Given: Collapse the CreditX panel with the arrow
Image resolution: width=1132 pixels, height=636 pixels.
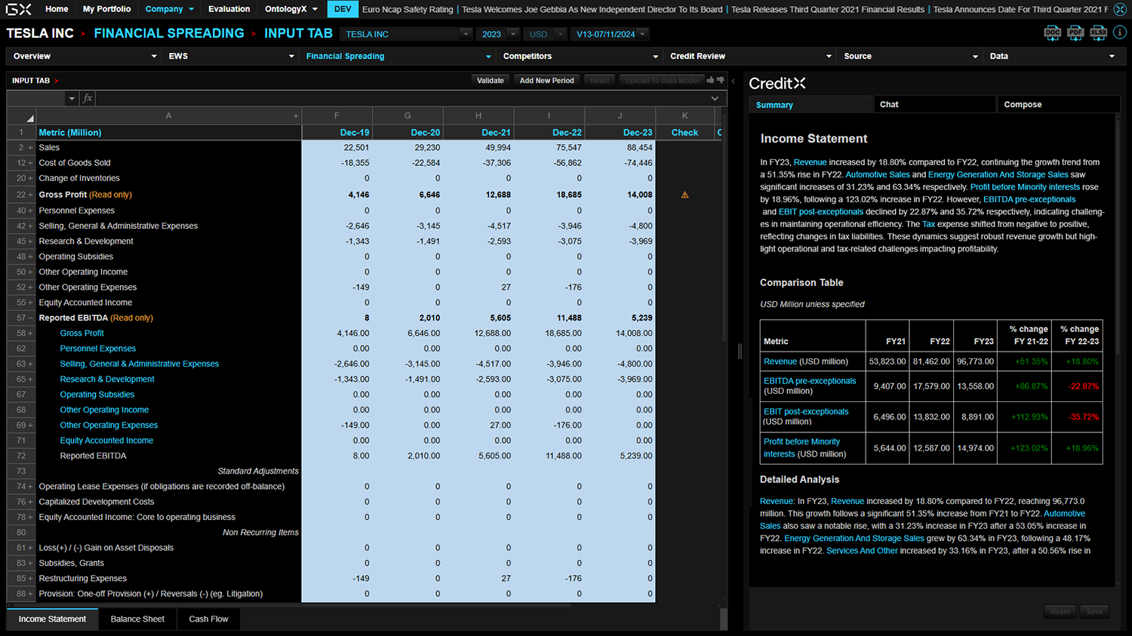Looking at the screenshot, I should [733, 81].
